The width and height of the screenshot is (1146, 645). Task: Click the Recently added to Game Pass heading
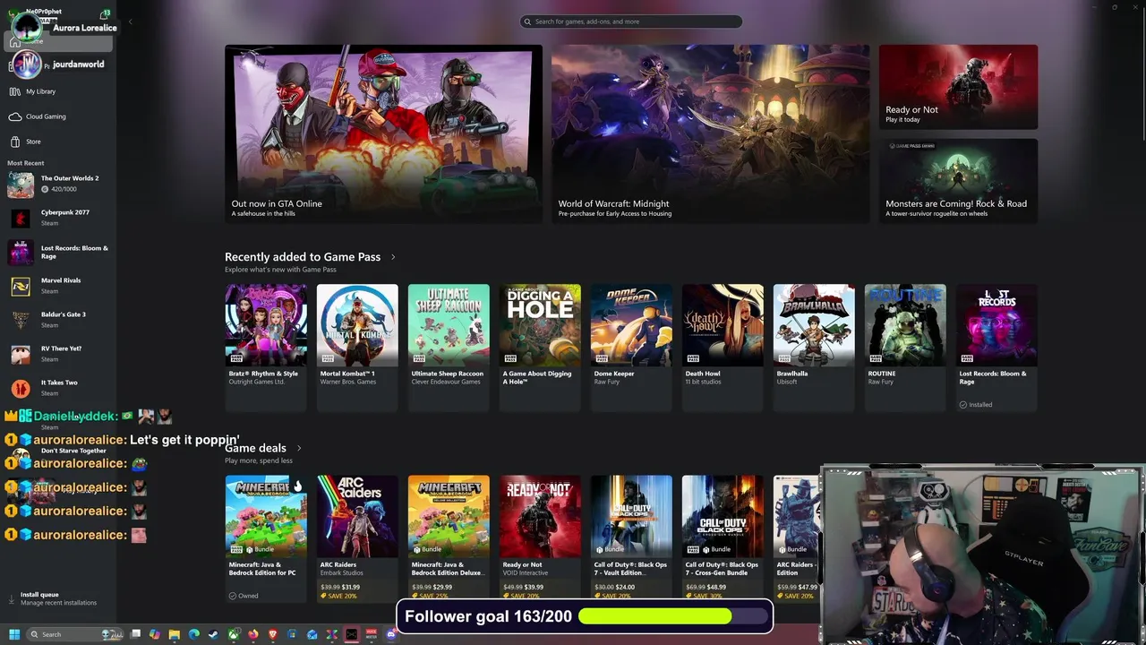303,257
